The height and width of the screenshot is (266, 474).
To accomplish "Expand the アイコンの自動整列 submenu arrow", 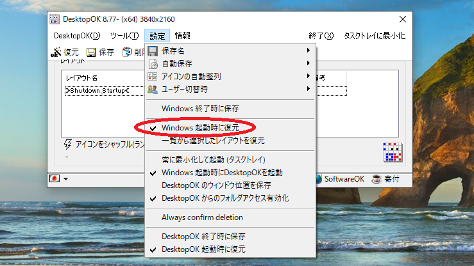I will pos(308,76).
